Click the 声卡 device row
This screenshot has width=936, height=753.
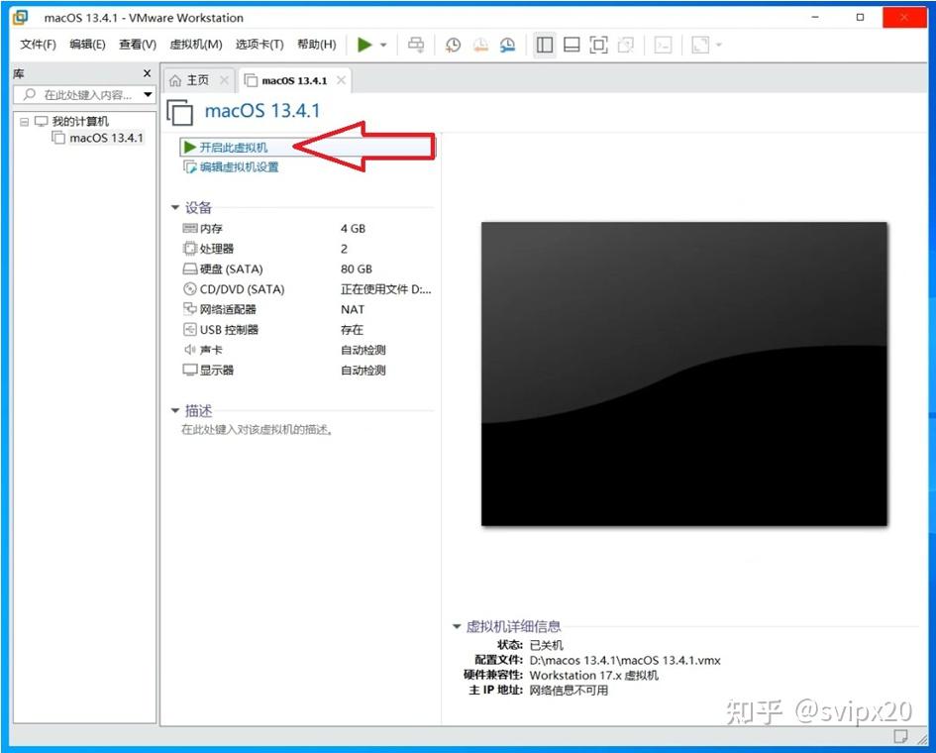307,350
